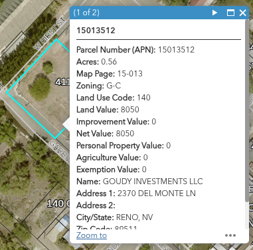The image size is (253, 250).
Task: Click the W FIRST ST street label
Action: coord(50,33)
